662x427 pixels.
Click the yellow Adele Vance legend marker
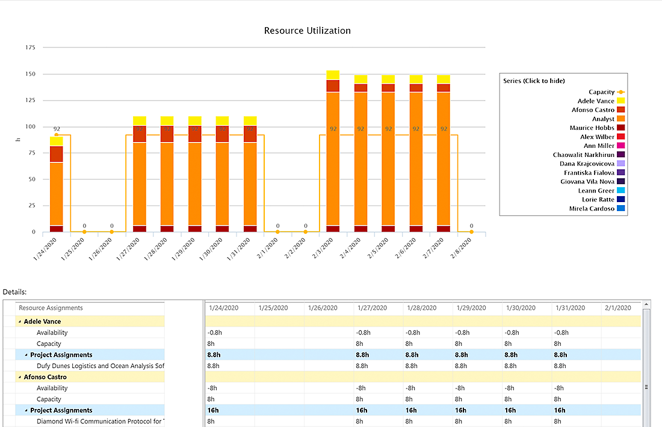point(620,101)
